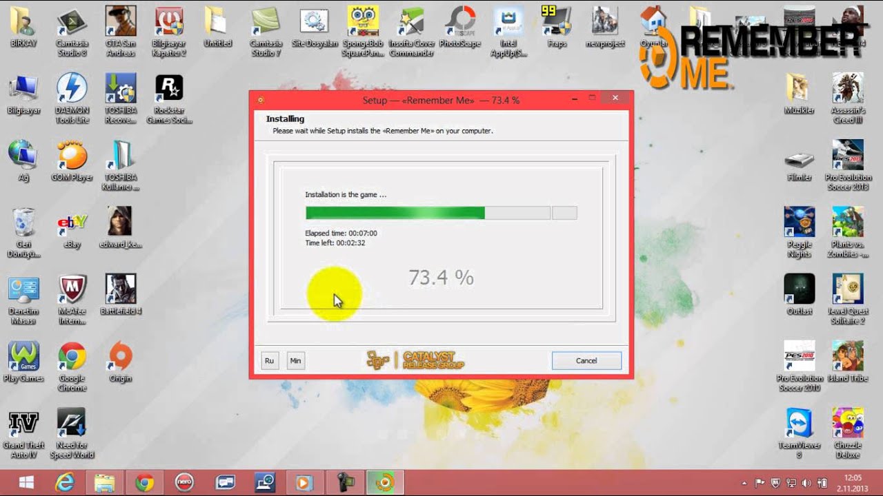Select the GTA San Andreas shortcut
Image resolution: width=883 pixels, height=496 pixels.
pyautogui.click(x=120, y=32)
